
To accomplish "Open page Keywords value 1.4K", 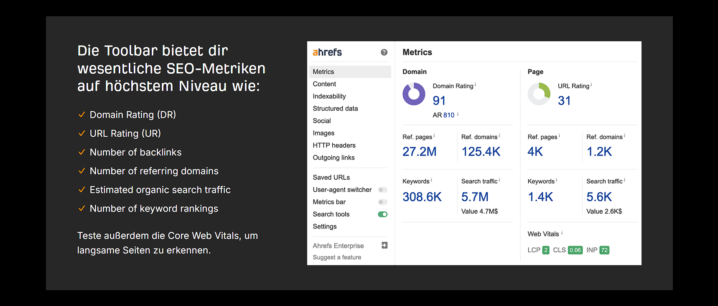I will pyautogui.click(x=540, y=197).
